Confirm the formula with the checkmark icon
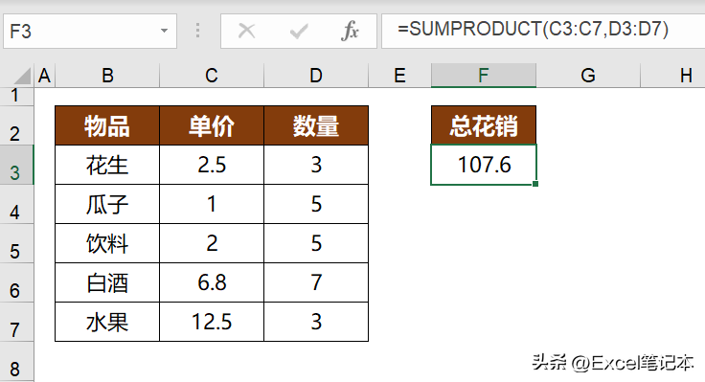This screenshot has height=382, width=705. [299, 31]
